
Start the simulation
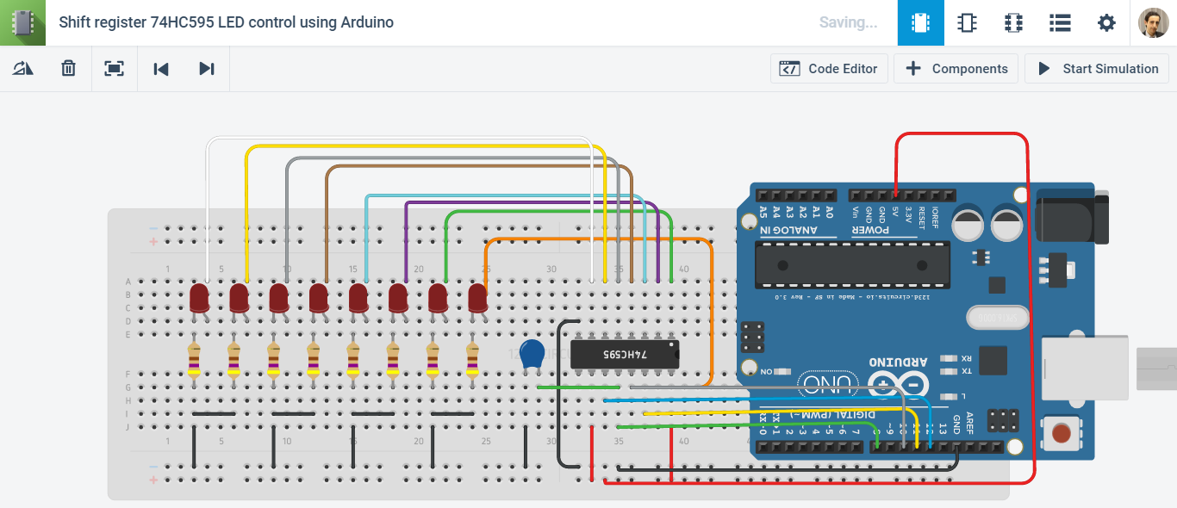pyautogui.click(x=1096, y=68)
